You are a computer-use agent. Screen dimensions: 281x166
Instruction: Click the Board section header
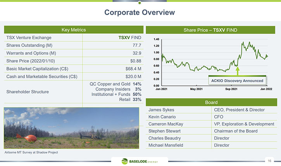(212, 102)
